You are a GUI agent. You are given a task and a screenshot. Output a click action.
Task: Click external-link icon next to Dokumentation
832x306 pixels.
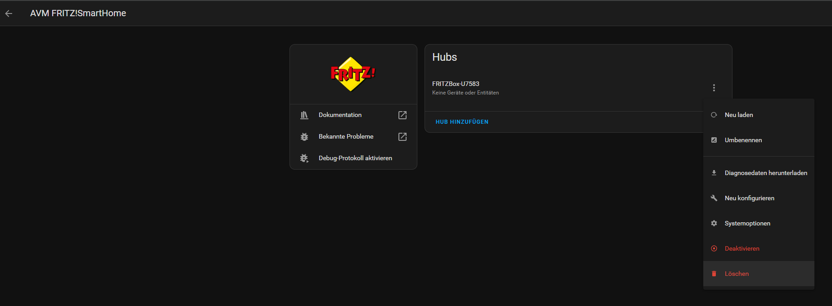(402, 115)
